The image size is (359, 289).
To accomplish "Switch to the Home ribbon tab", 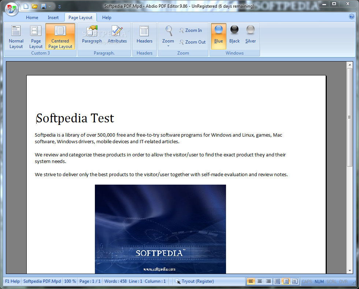I will click(x=32, y=18).
